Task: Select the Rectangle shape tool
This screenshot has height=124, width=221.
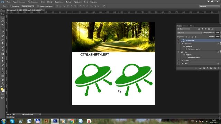Action: pos(2,76)
